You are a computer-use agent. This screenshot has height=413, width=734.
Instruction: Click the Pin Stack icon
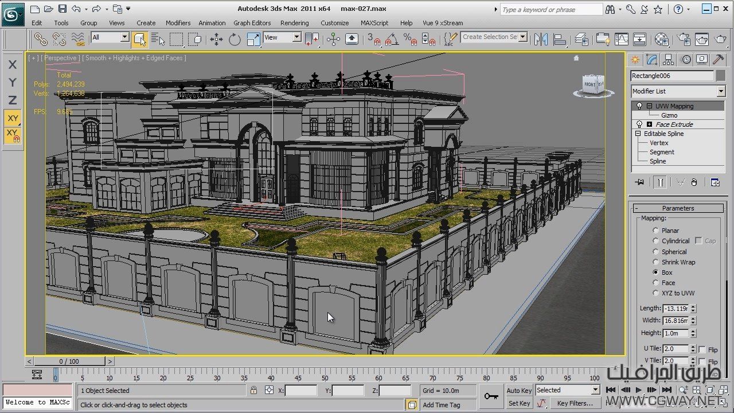[640, 182]
